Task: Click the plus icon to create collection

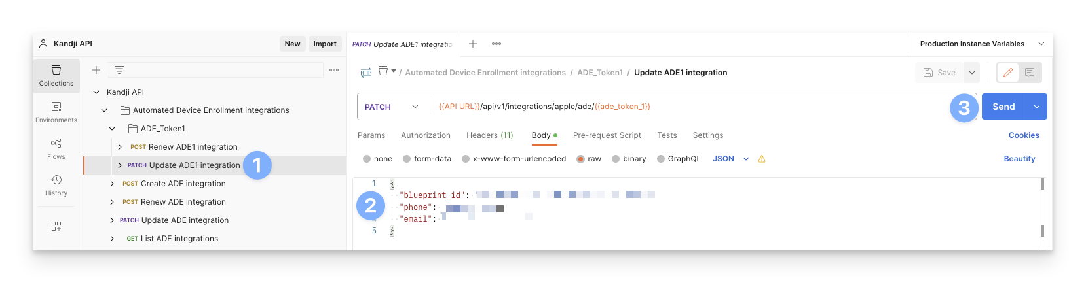Action: coord(96,70)
